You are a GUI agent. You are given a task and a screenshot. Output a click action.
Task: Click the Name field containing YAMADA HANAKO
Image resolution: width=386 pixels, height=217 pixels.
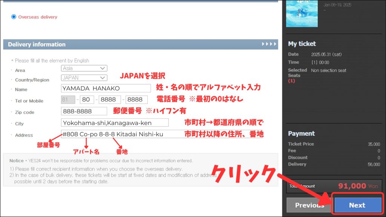[x=106, y=88]
